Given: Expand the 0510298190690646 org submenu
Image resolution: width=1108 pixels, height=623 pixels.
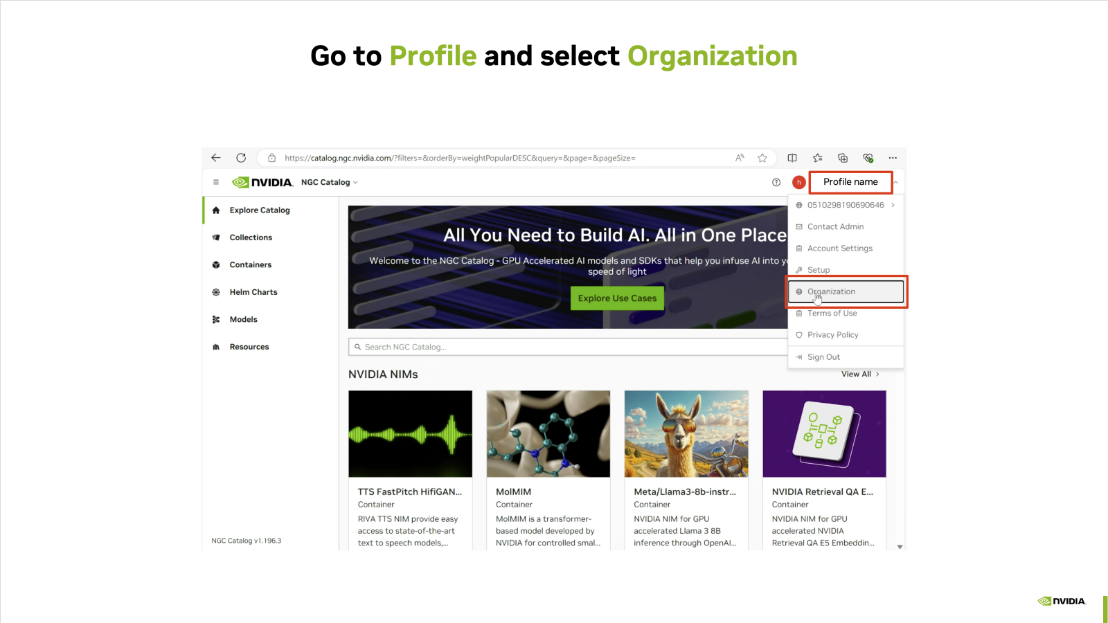Looking at the screenshot, I should click(x=846, y=205).
